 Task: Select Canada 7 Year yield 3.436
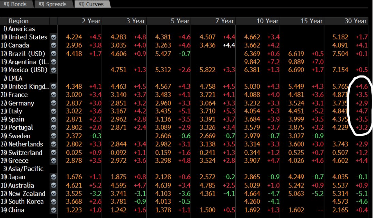pos(208,45)
